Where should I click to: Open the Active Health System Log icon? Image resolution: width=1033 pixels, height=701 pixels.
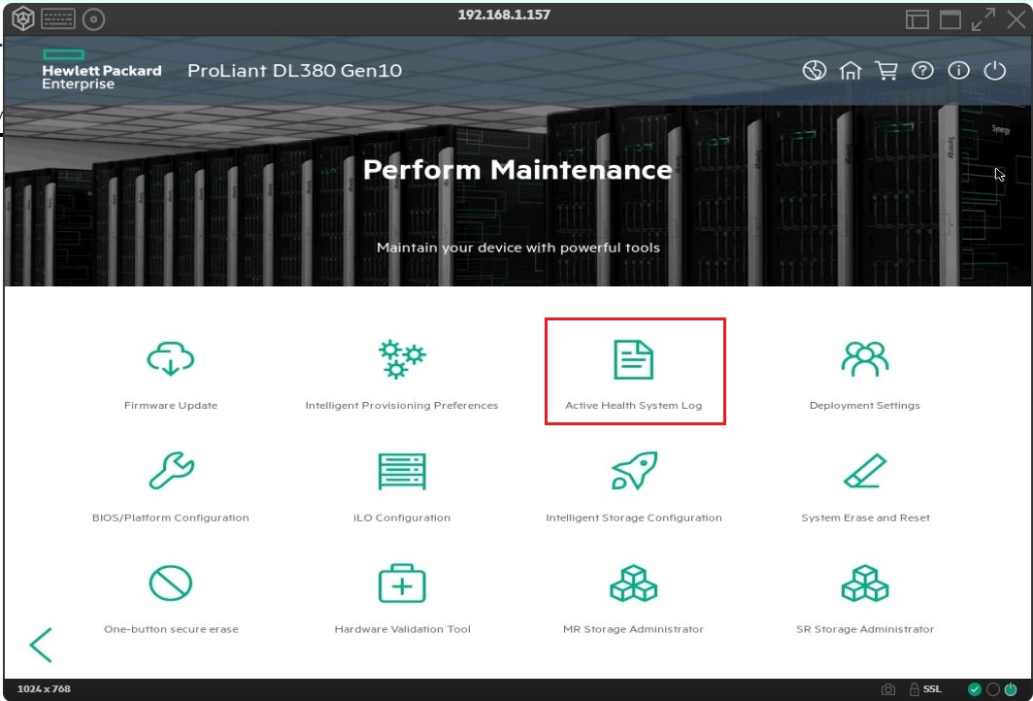point(633,359)
